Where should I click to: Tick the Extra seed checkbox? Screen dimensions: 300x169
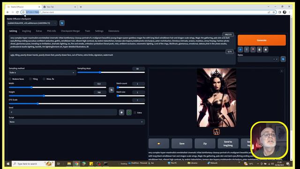135,113
